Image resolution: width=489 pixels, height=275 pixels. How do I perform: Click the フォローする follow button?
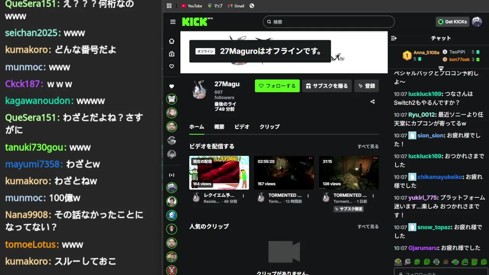[x=277, y=86]
